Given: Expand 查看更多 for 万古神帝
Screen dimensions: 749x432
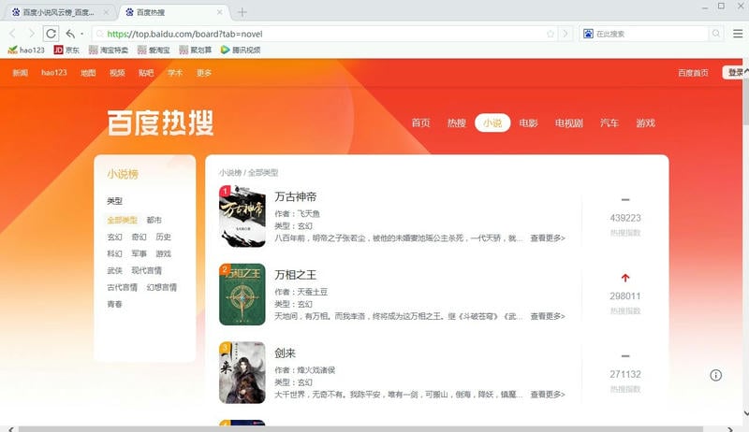Looking at the screenshot, I should pyautogui.click(x=548, y=238).
